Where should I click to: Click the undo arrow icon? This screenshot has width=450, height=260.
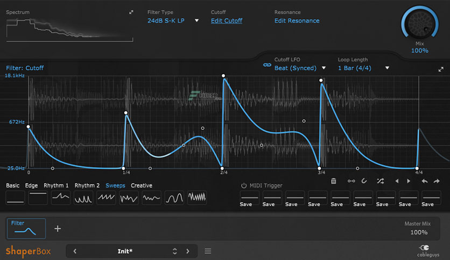click(x=425, y=182)
